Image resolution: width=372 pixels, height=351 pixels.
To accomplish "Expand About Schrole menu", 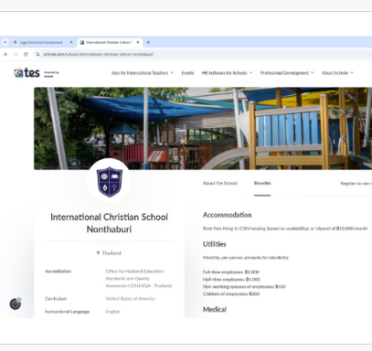I will pos(337,73).
